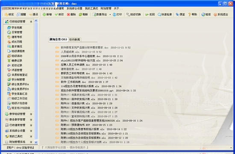Image resolution: width=235 pixels, height=154 pixels.
Task: Open 快速检索 quick search
Action: 164,15
